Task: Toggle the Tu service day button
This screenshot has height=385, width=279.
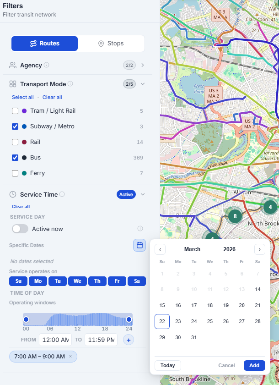Action: [x=58, y=281]
